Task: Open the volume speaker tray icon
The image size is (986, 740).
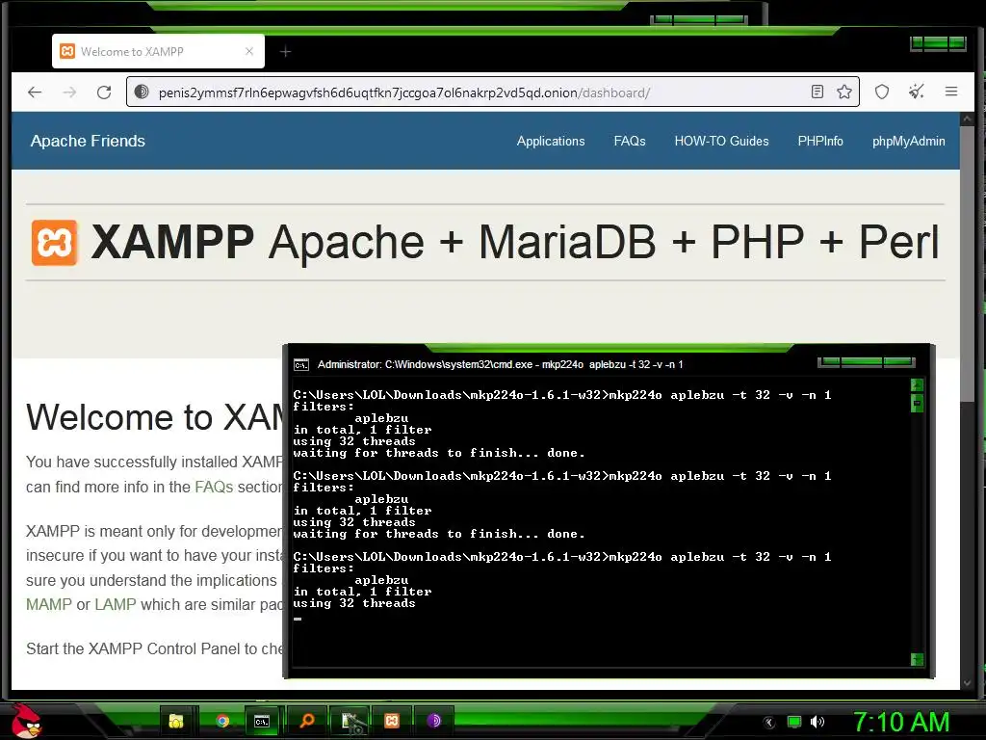Action: pos(817,723)
